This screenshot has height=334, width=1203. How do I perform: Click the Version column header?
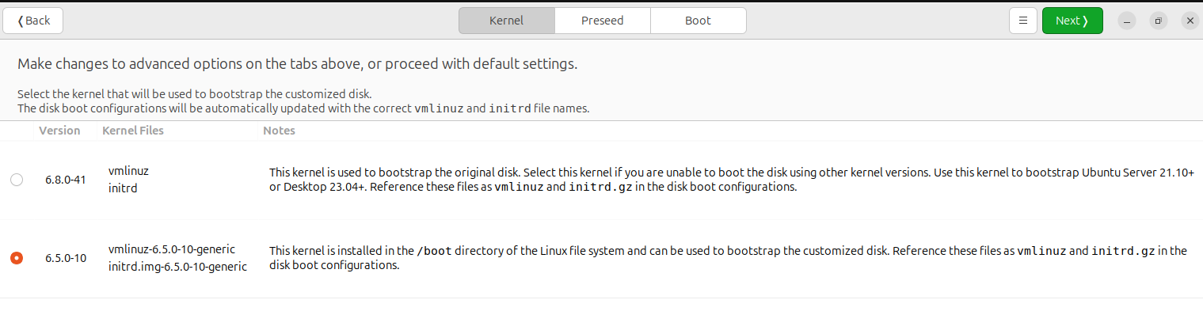[59, 131]
